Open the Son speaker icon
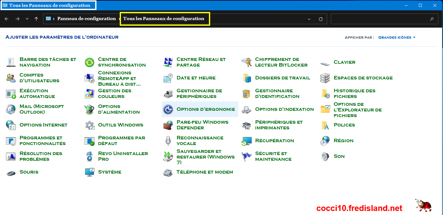 325,156
